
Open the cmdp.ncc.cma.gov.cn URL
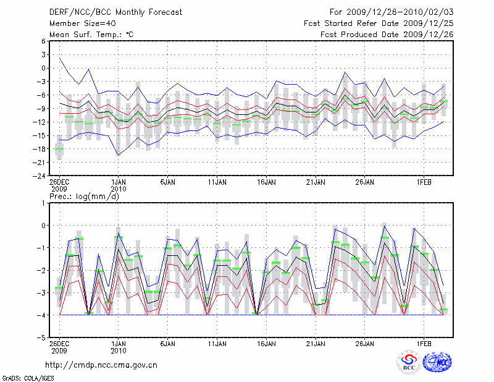coord(101,365)
